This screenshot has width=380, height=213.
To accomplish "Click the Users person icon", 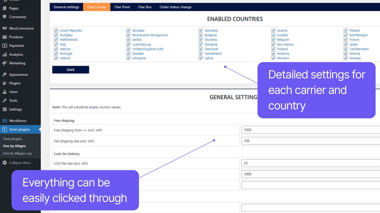I will (x=4, y=92).
